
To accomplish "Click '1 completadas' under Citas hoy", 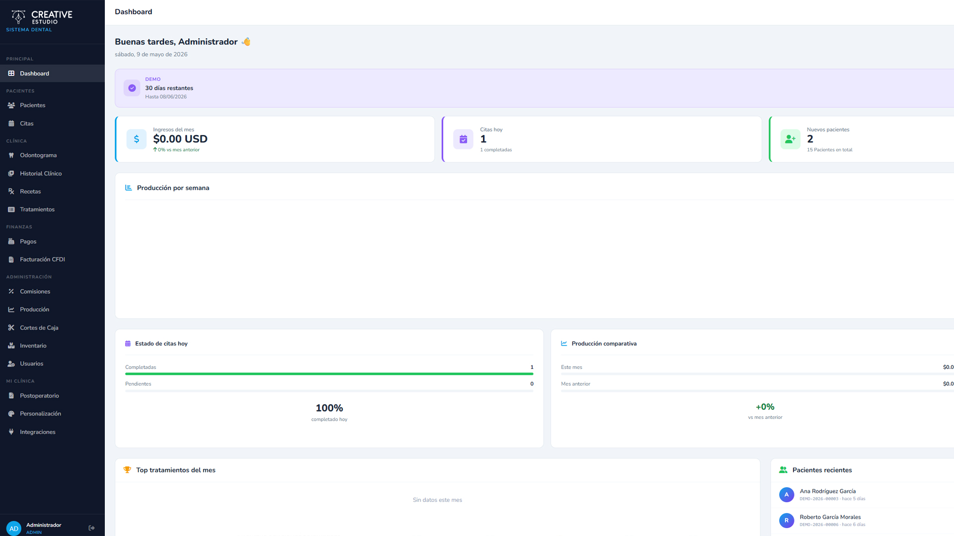I will [496, 150].
